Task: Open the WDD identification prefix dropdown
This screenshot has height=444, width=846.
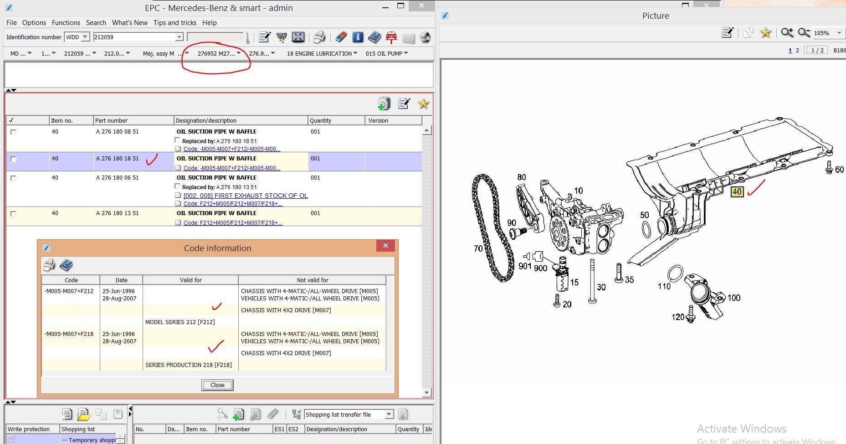Action: point(85,37)
